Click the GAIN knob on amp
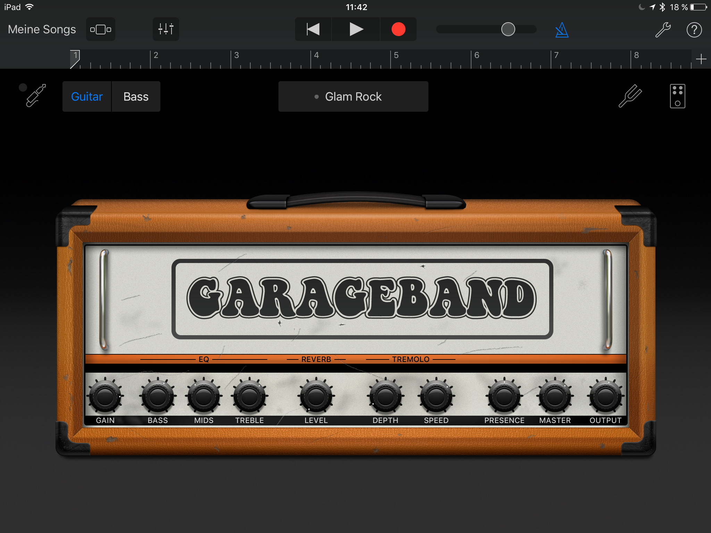Image resolution: width=711 pixels, height=533 pixels. (105, 397)
